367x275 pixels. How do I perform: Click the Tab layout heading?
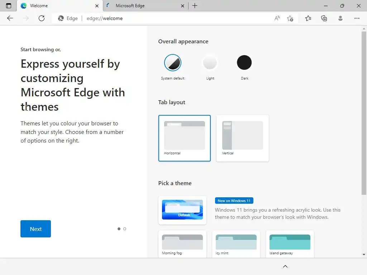click(x=172, y=102)
